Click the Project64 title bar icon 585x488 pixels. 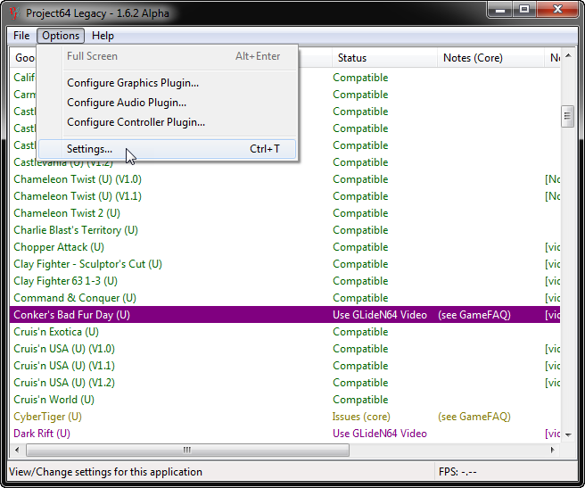click(15, 13)
